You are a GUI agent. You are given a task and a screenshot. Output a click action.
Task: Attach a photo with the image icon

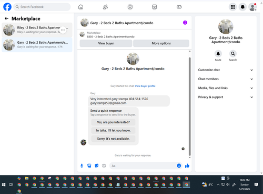(89, 166)
